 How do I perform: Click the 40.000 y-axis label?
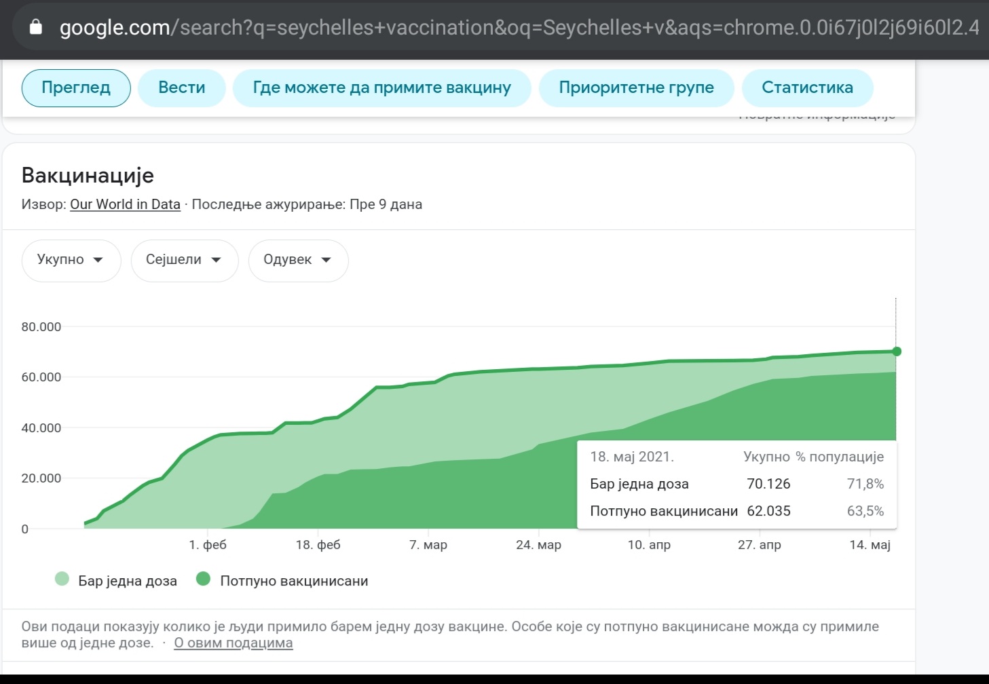pyautogui.click(x=41, y=428)
